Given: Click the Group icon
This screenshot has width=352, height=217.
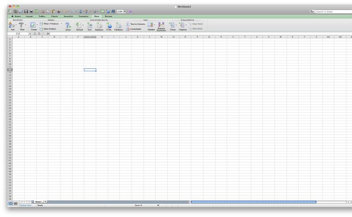Looking at the screenshot, I should (172, 25).
